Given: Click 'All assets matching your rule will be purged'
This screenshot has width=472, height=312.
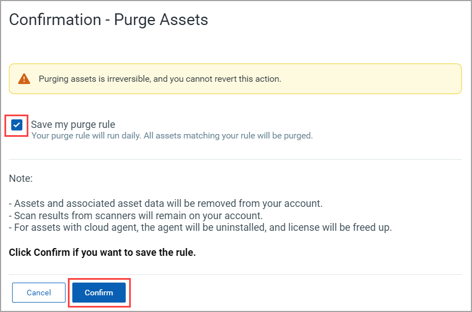Looking at the screenshot, I should (x=228, y=136).
